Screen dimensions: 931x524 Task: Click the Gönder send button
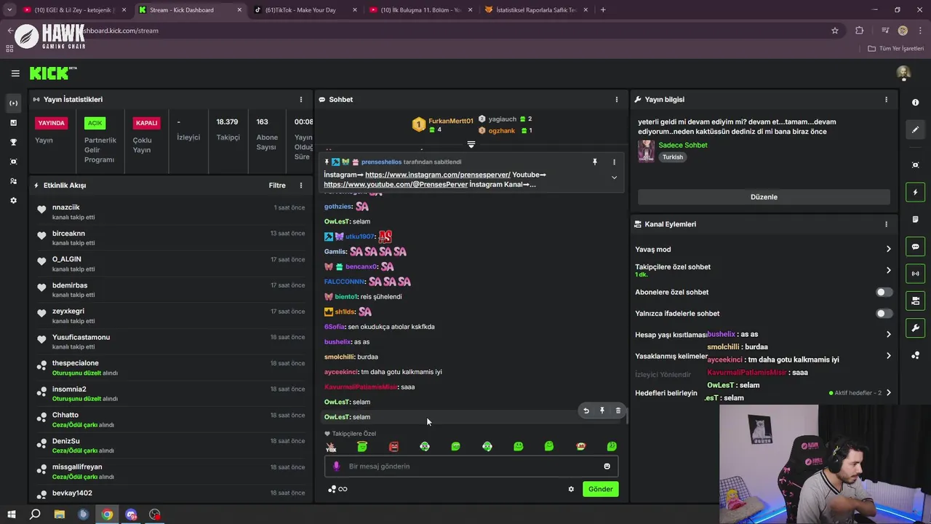600,489
